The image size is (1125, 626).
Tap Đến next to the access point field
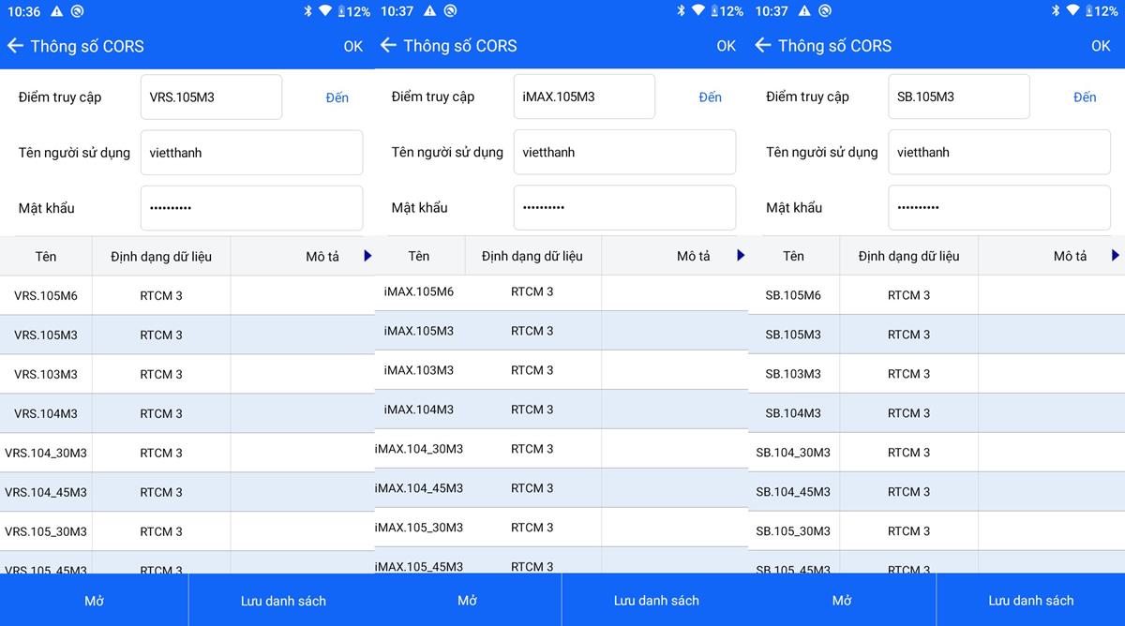(338, 97)
